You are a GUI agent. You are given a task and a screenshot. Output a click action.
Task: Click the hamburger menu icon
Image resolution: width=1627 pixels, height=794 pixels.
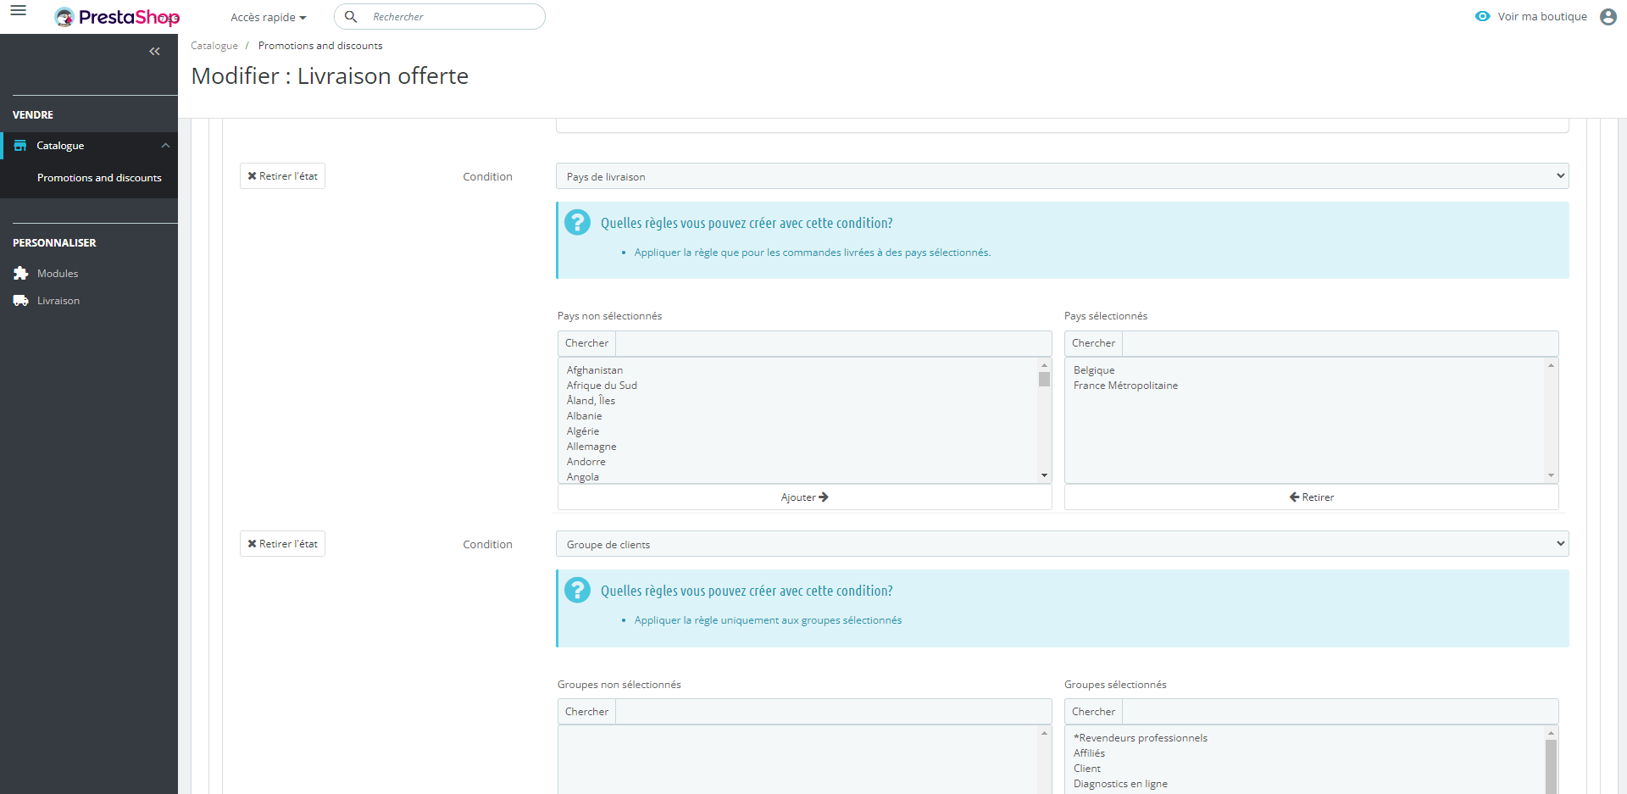pyautogui.click(x=18, y=11)
